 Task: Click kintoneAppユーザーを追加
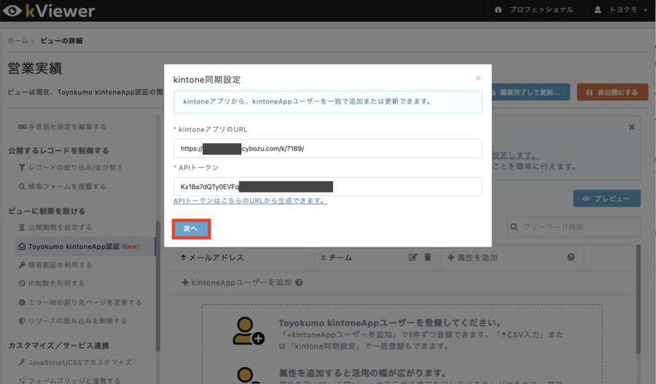click(x=237, y=283)
